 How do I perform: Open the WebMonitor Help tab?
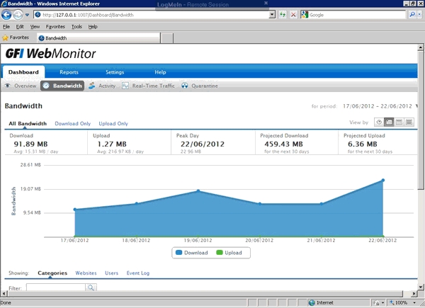[x=160, y=72]
